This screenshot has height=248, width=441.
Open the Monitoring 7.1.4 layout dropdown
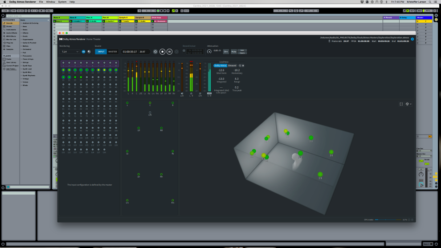click(x=69, y=52)
